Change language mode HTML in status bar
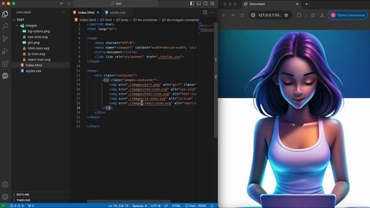This screenshot has width=370, height=208. tap(176, 206)
